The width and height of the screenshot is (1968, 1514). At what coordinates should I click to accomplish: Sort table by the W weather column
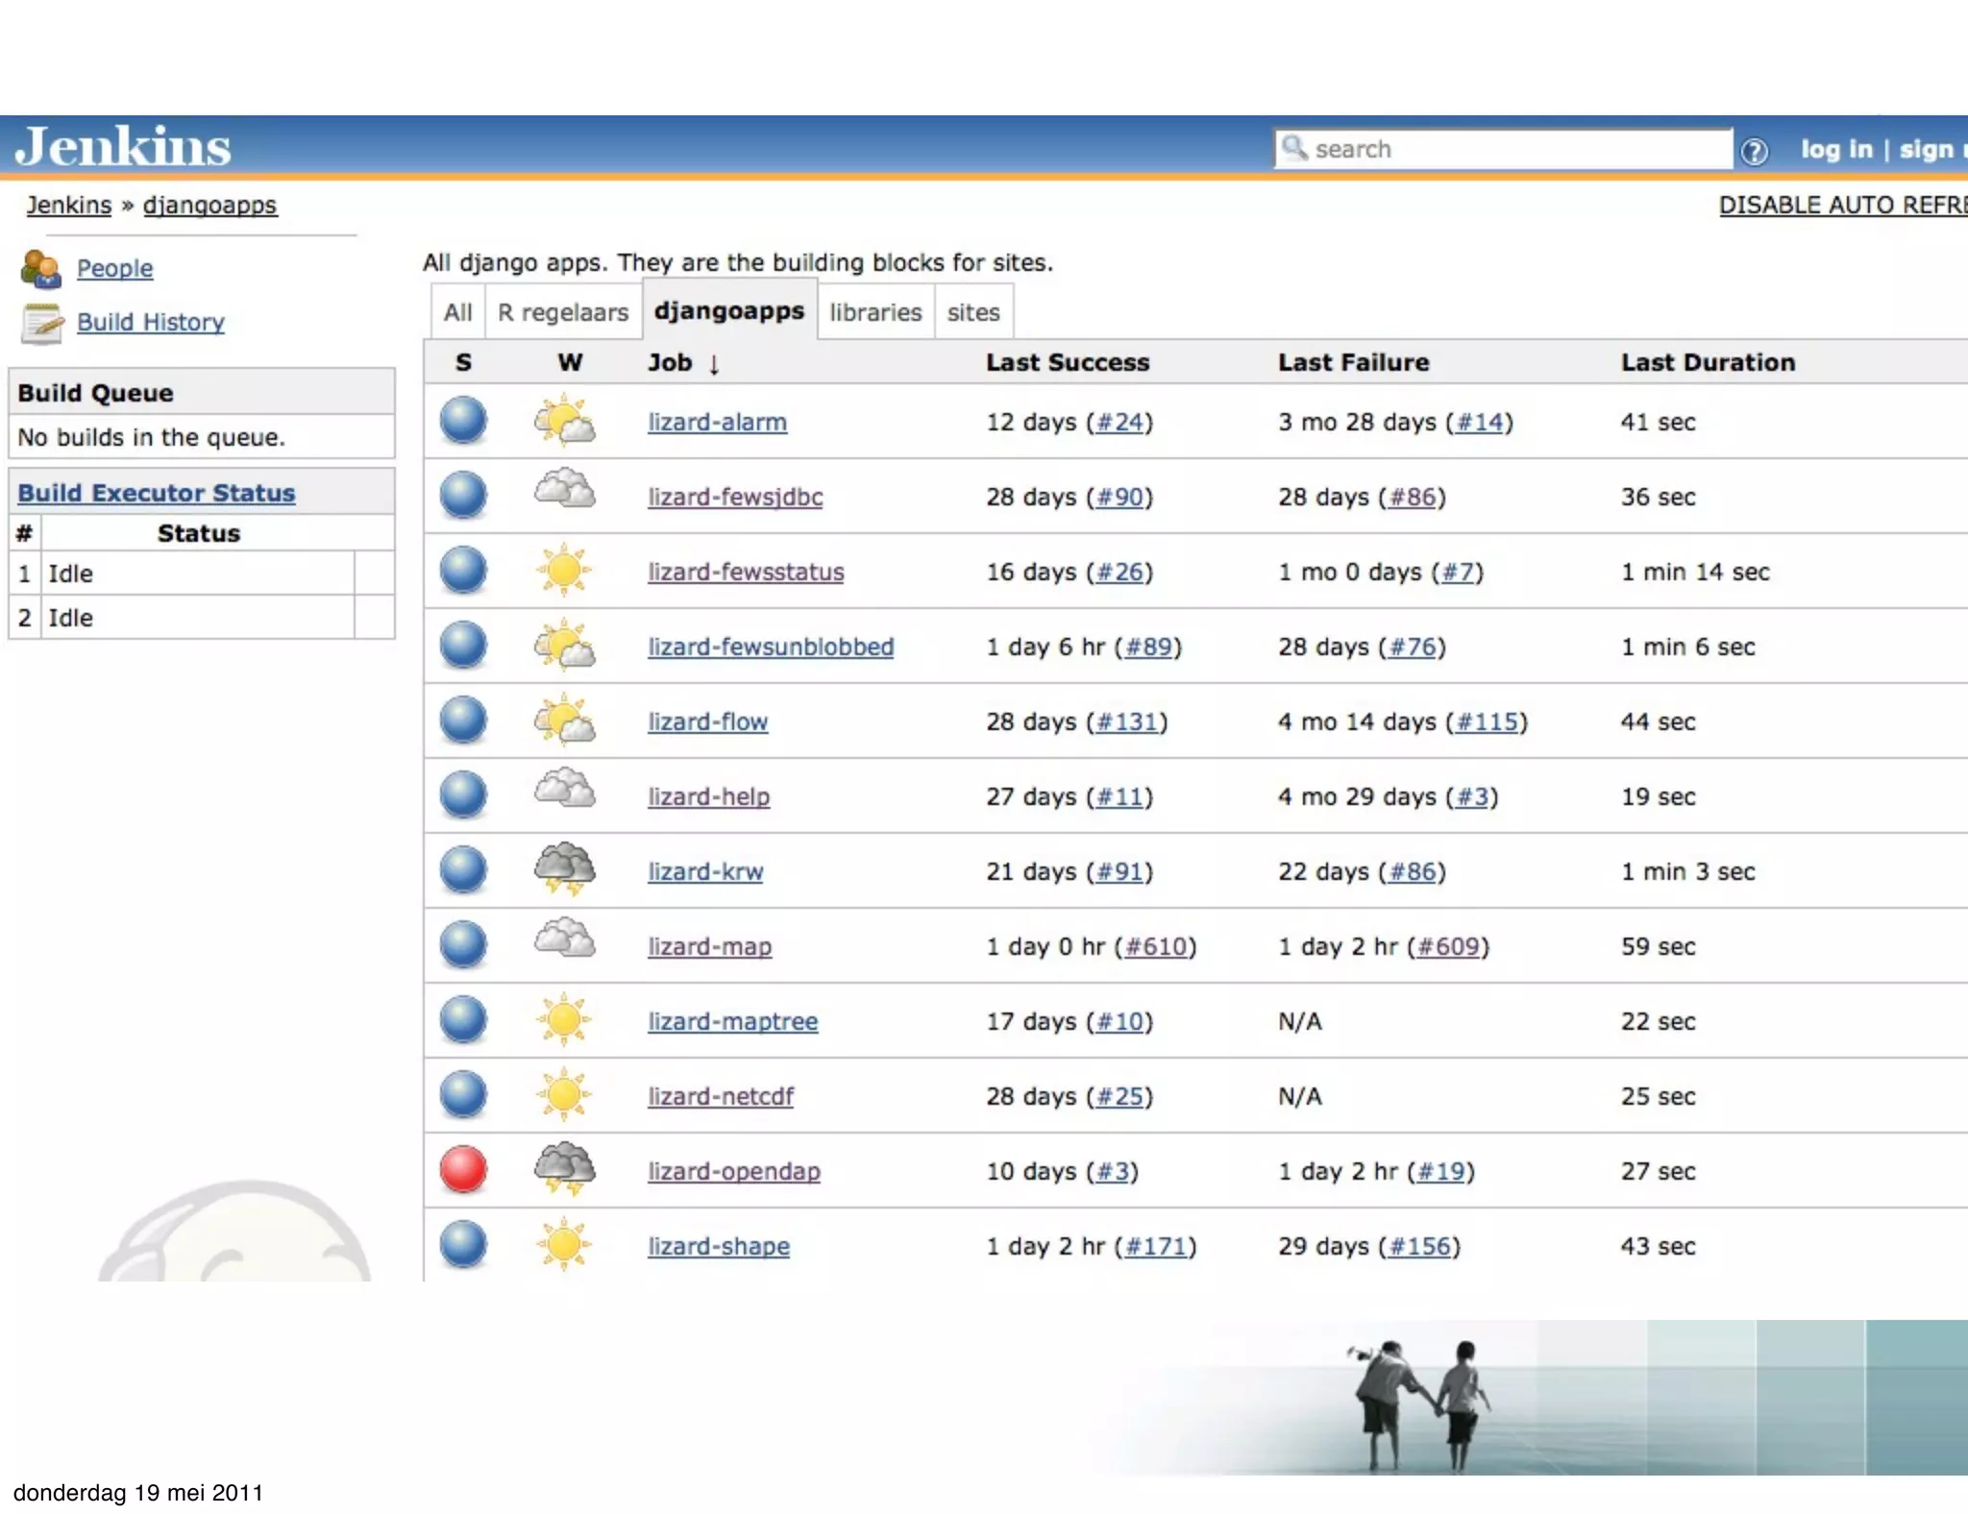point(570,362)
